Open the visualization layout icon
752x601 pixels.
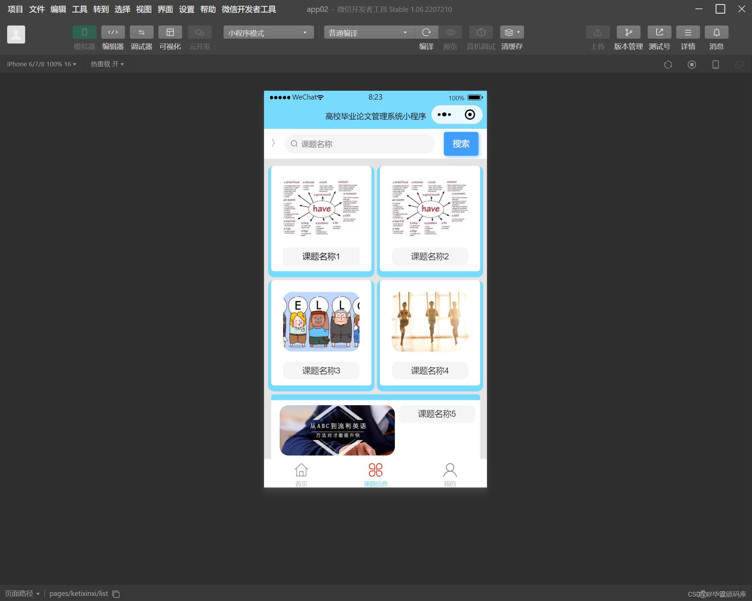pyautogui.click(x=170, y=32)
